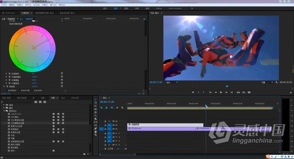Step forward one frame in Program monitor
The width and height of the screenshot is (294, 159).
tap(226, 92)
